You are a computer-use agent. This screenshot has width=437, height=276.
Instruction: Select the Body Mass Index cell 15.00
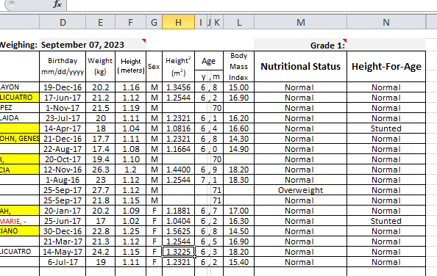coord(239,87)
